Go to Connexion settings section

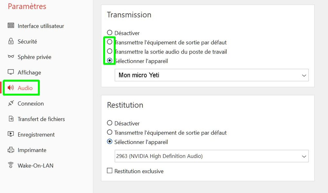(x=31, y=104)
